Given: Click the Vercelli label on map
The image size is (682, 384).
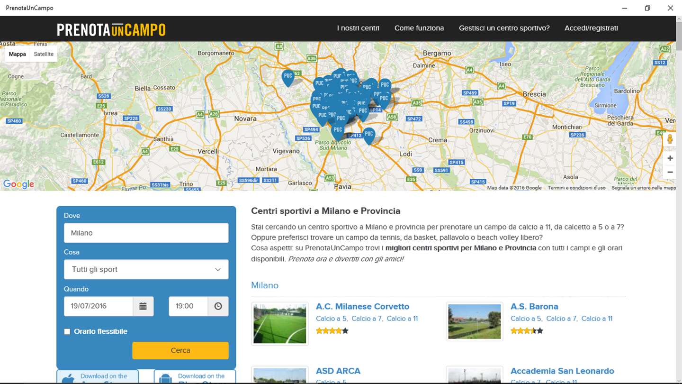Looking at the screenshot, I should pyautogui.click(x=208, y=151).
